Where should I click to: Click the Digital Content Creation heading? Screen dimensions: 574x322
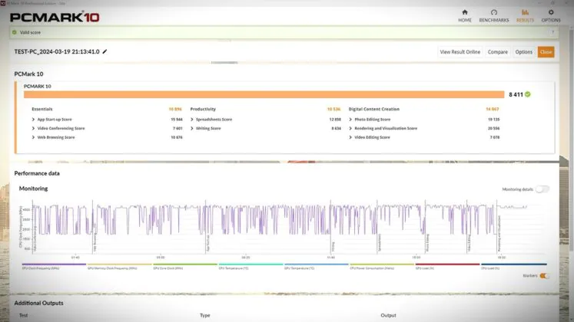[373, 109]
